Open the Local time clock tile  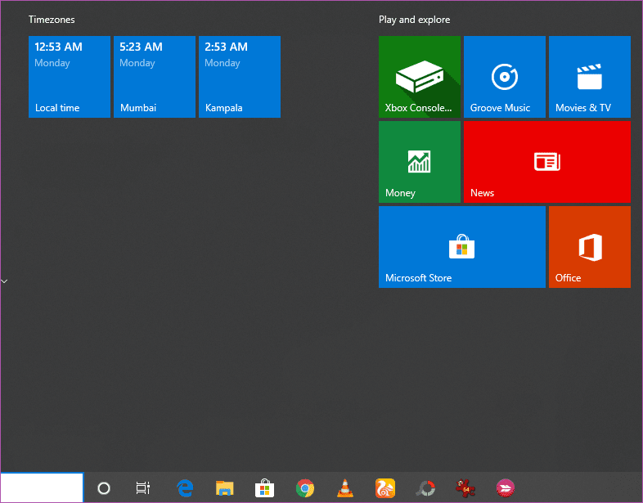tap(70, 77)
